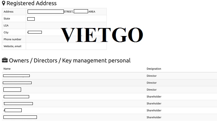Screen dimensions: 217x125
Task: Click the last Shareholder row name box
Action: pos(20,117)
